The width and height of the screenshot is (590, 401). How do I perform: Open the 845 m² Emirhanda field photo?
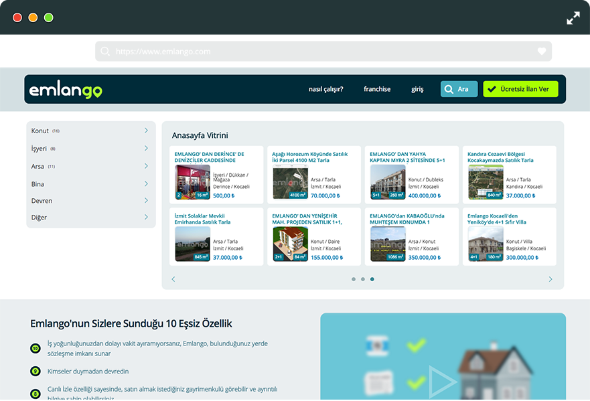pos(193,244)
